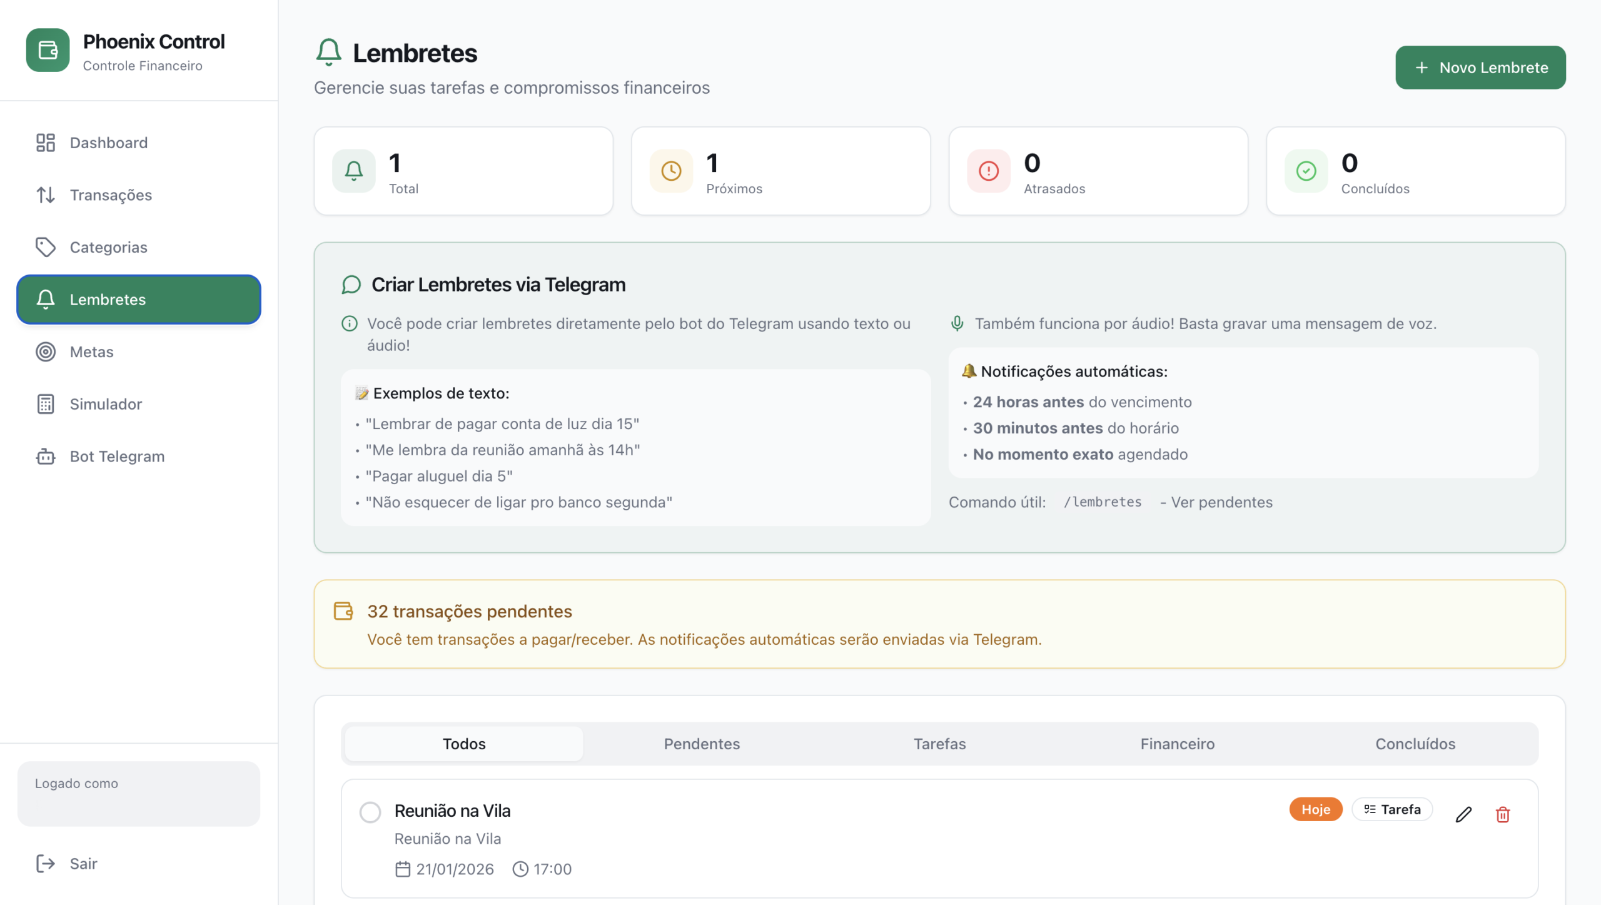This screenshot has width=1601, height=905.
Task: Click the Hoje badge on the reminder
Action: tap(1316, 809)
